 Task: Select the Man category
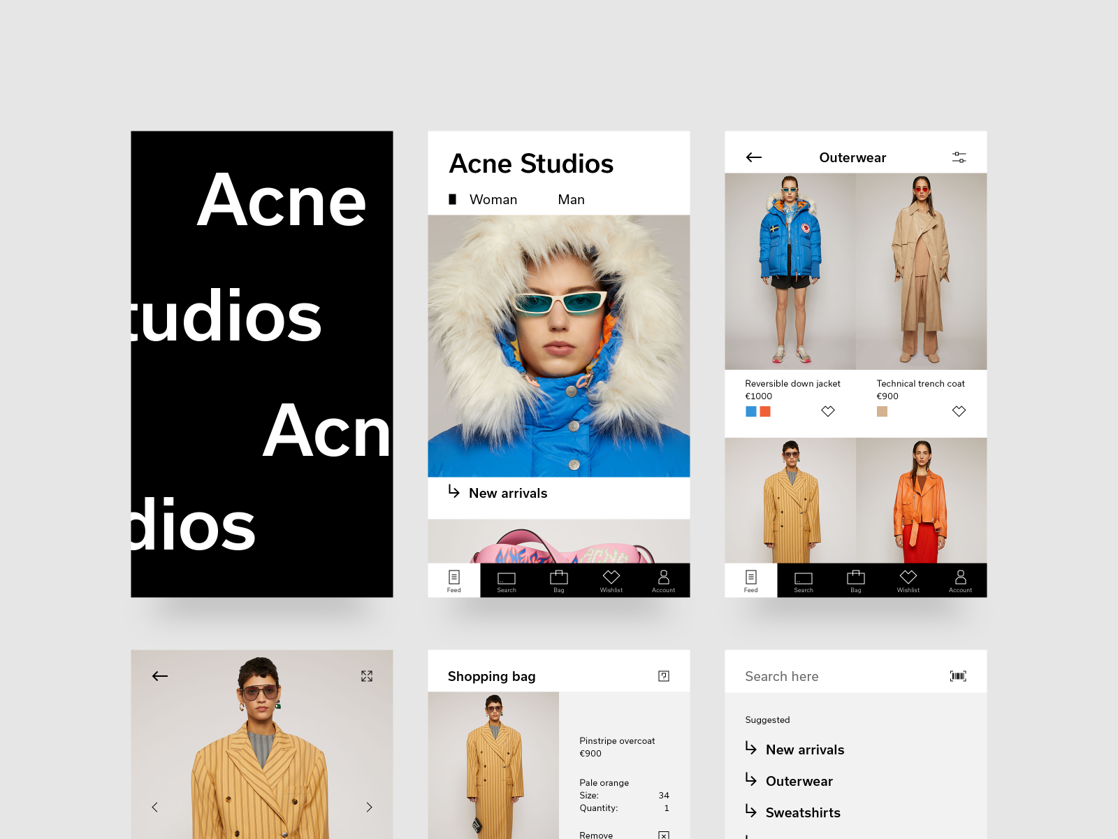(x=571, y=200)
